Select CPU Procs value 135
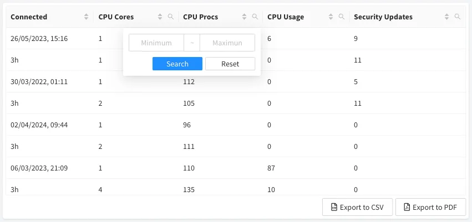This screenshot has width=472, height=222. click(189, 190)
